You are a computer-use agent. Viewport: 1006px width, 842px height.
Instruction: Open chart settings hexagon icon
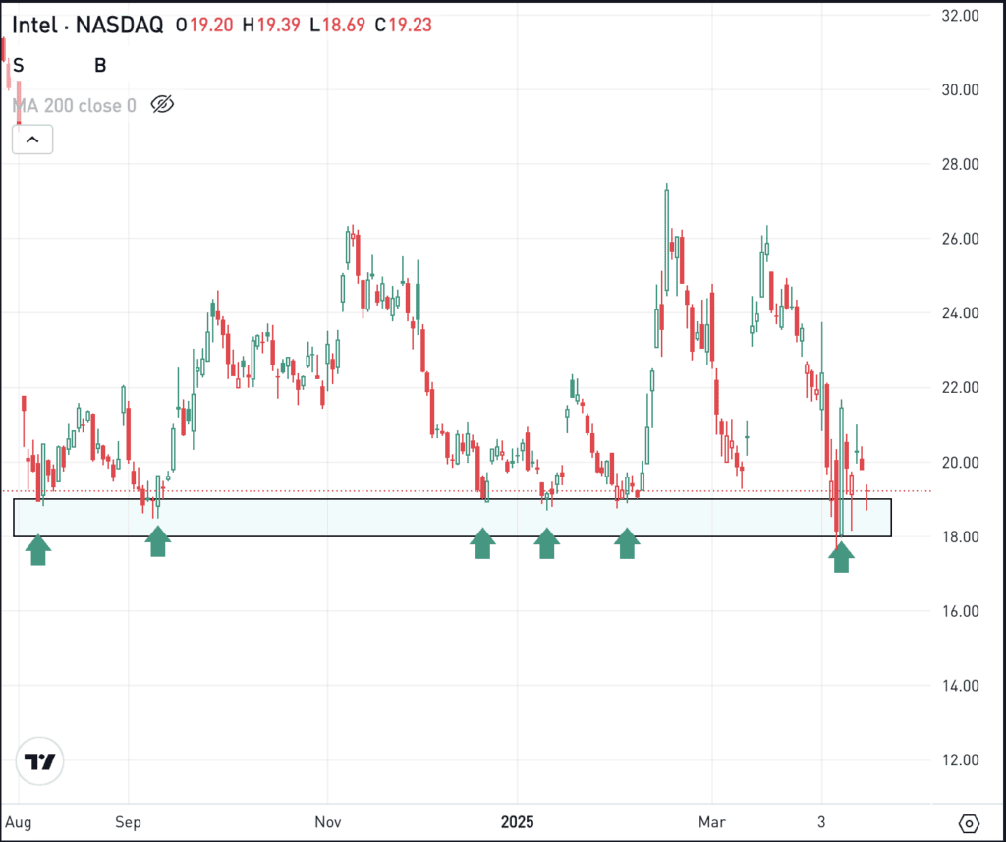pyautogui.click(x=969, y=822)
